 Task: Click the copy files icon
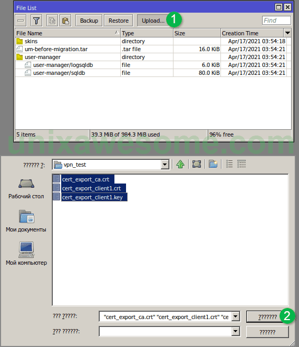52,21
